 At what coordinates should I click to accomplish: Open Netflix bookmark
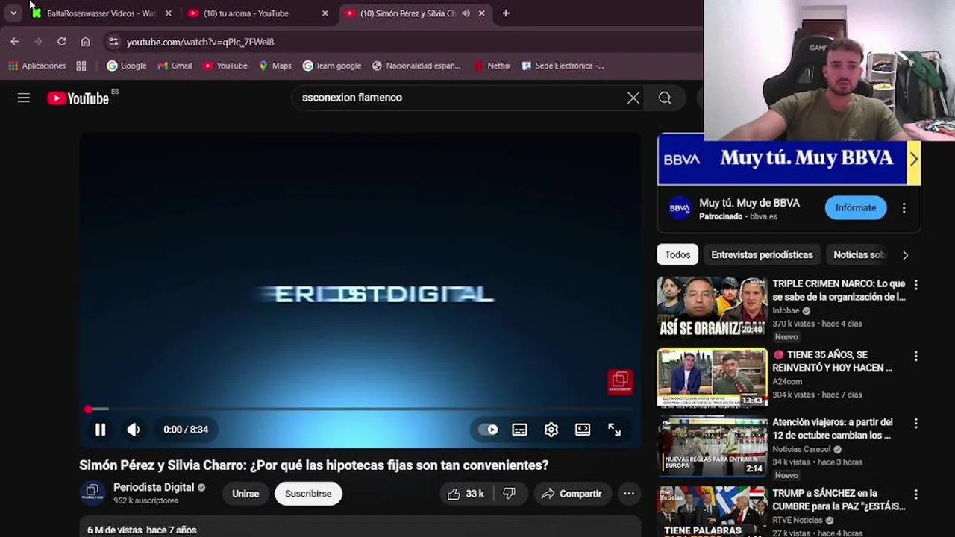[492, 66]
